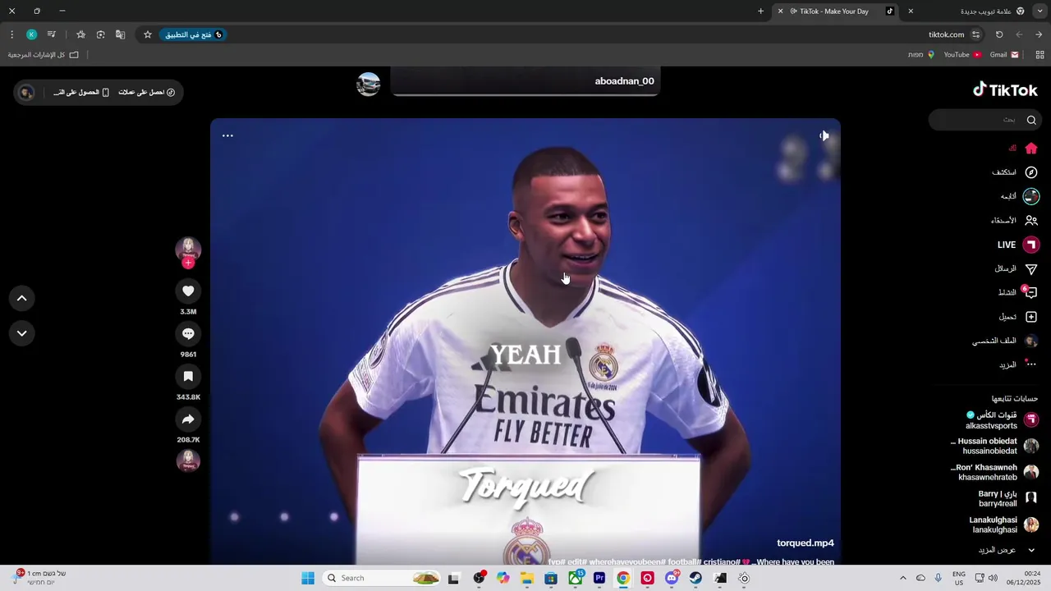Image resolution: width=1051 pixels, height=591 pixels.
Task: Go to the previous video with up chevron
Action: coord(22,298)
